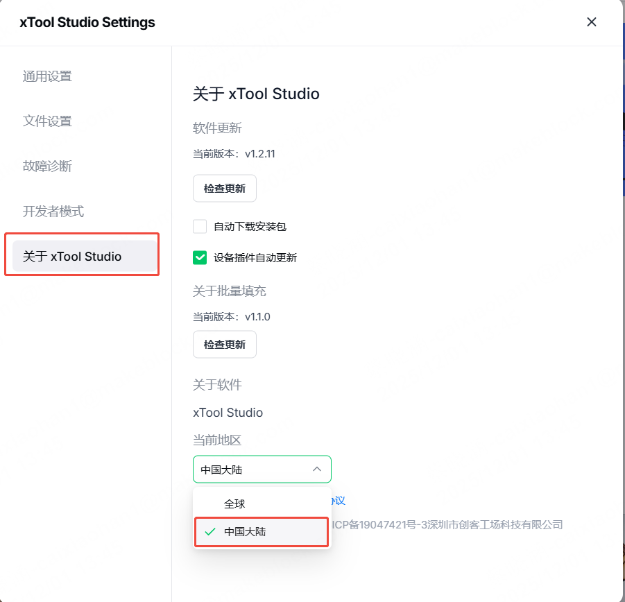Choose the 中国大陆 region option

click(245, 532)
